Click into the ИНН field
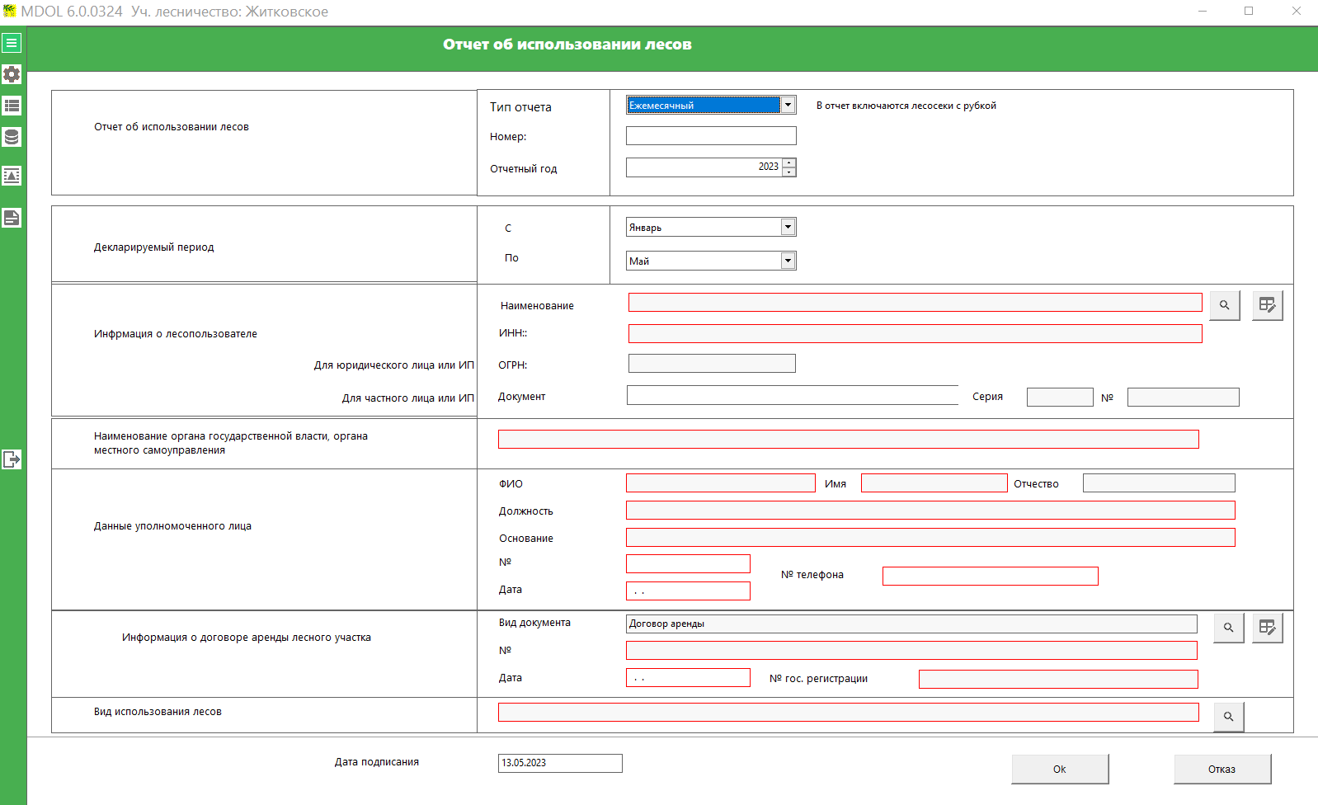The width and height of the screenshot is (1318, 805). click(x=916, y=333)
